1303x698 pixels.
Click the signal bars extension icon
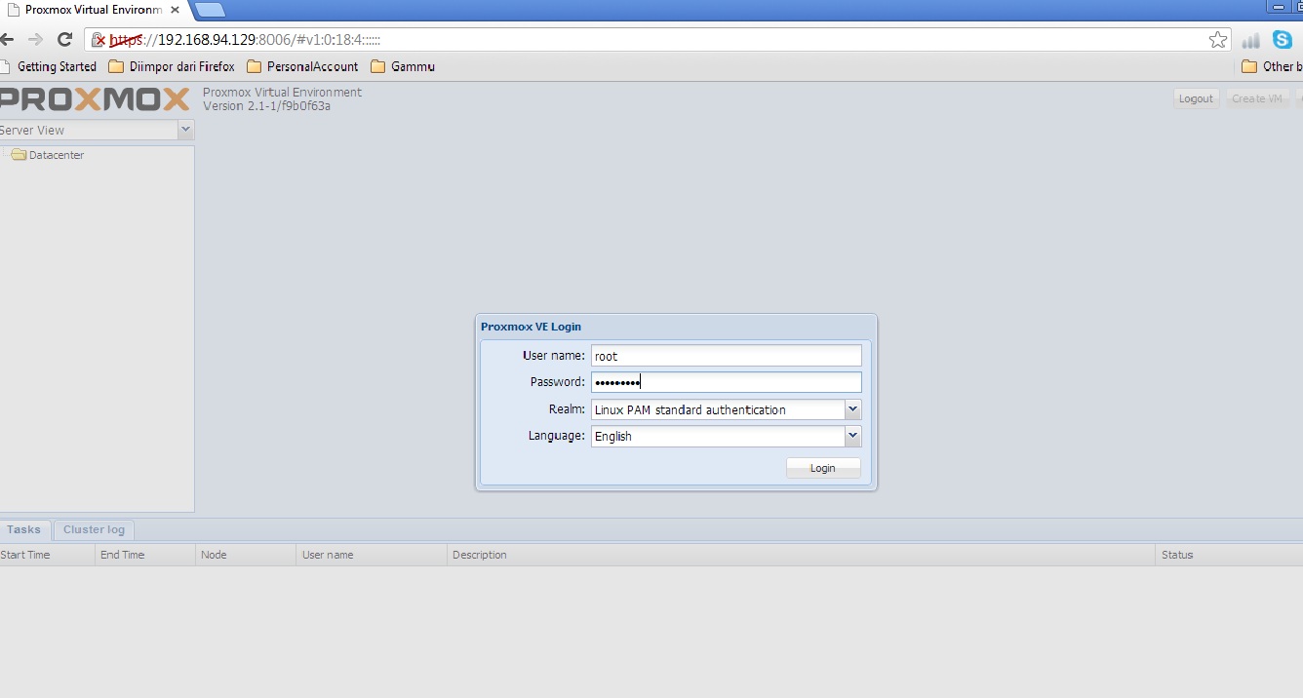1250,40
